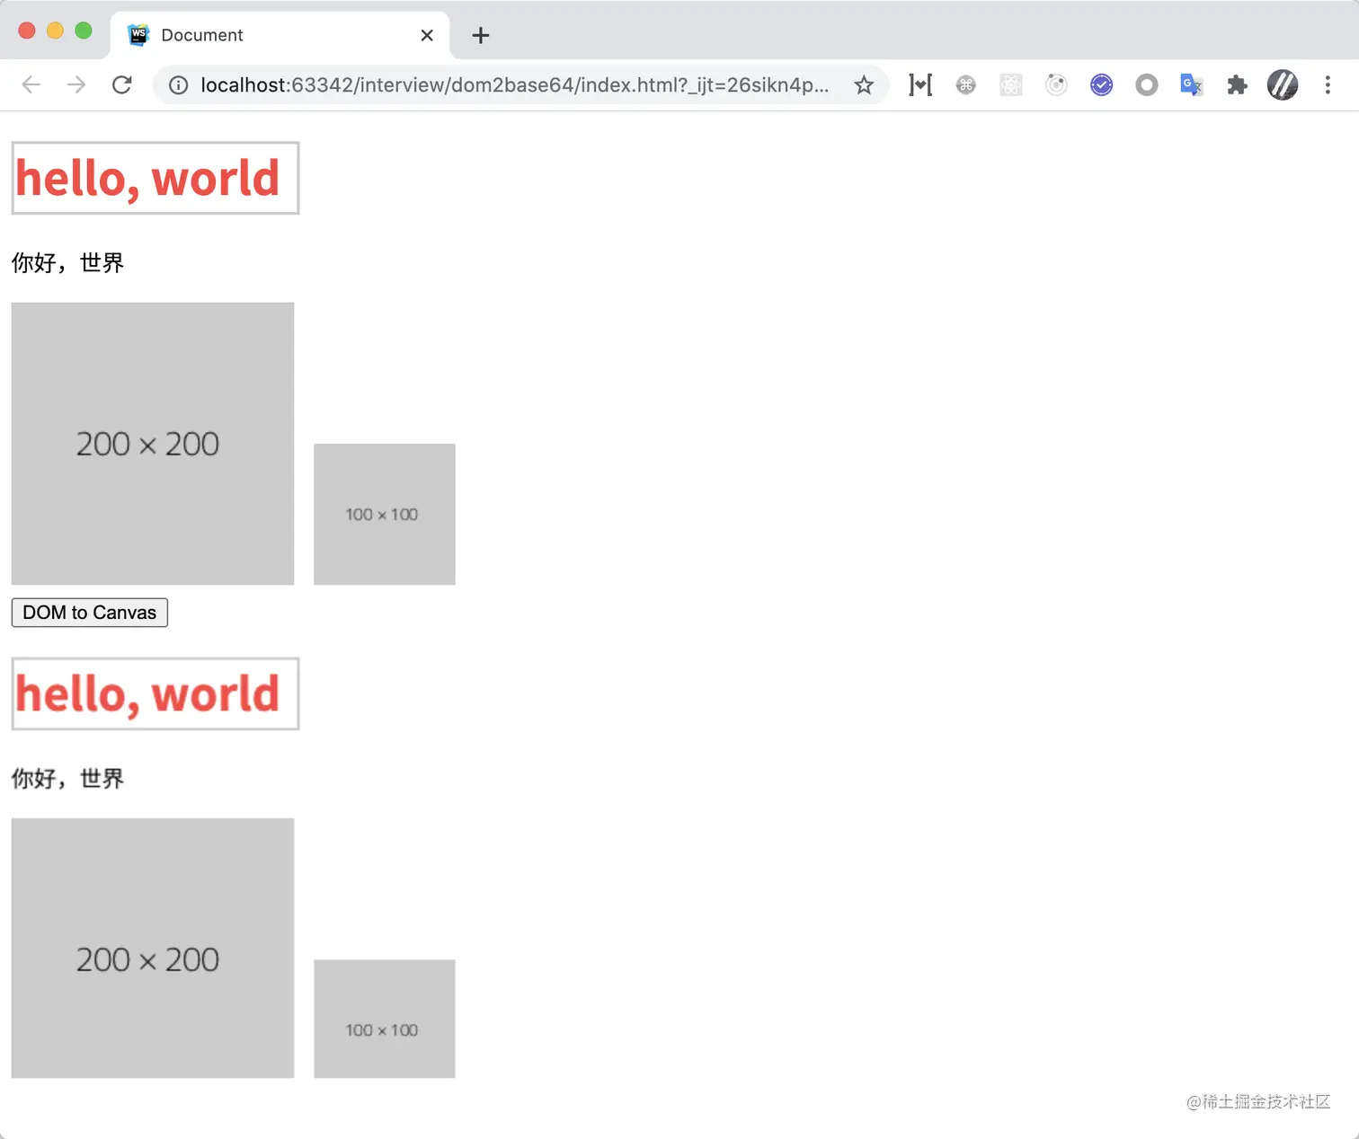Click the back navigation arrow
The image size is (1359, 1139).
[x=31, y=84]
